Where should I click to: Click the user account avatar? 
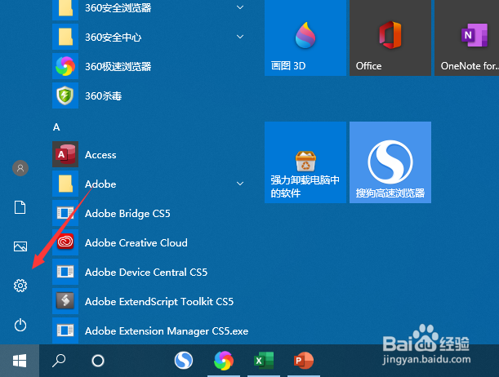coord(20,168)
